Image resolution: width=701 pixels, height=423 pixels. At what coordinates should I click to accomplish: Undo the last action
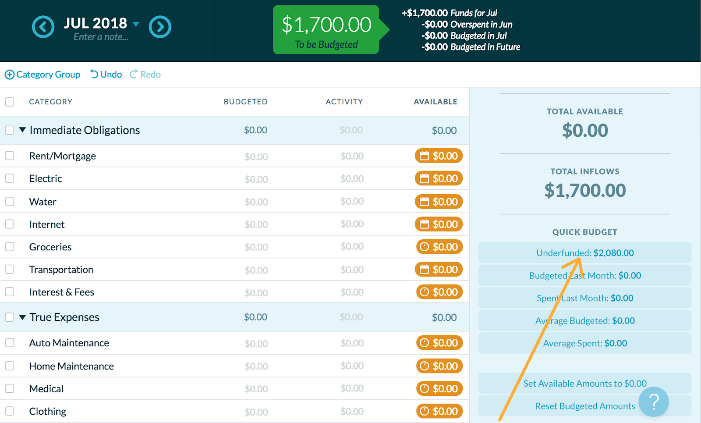[106, 75]
